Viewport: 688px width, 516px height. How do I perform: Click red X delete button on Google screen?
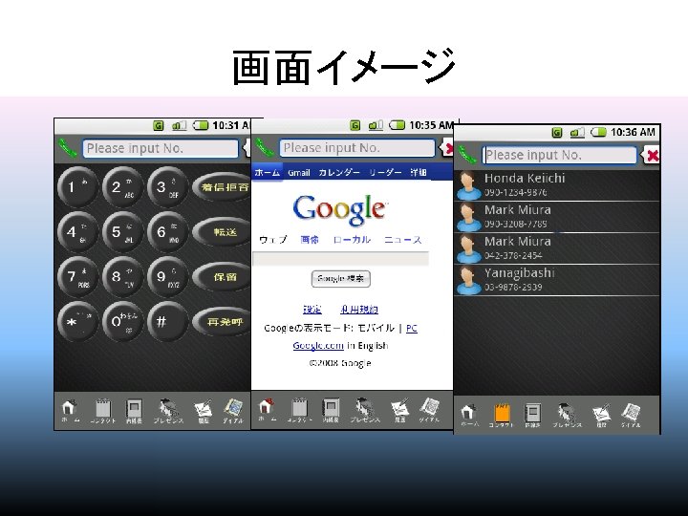(446, 148)
